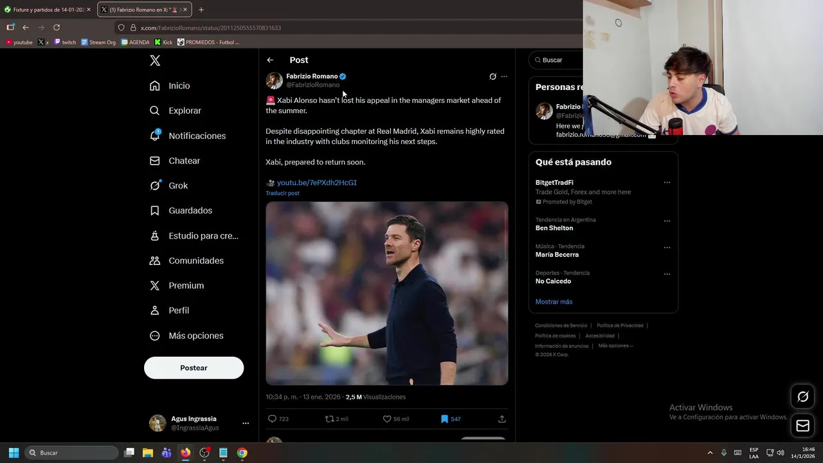The image size is (823, 463).
Task: Open Explorar in the sidebar
Action: [x=176, y=111]
